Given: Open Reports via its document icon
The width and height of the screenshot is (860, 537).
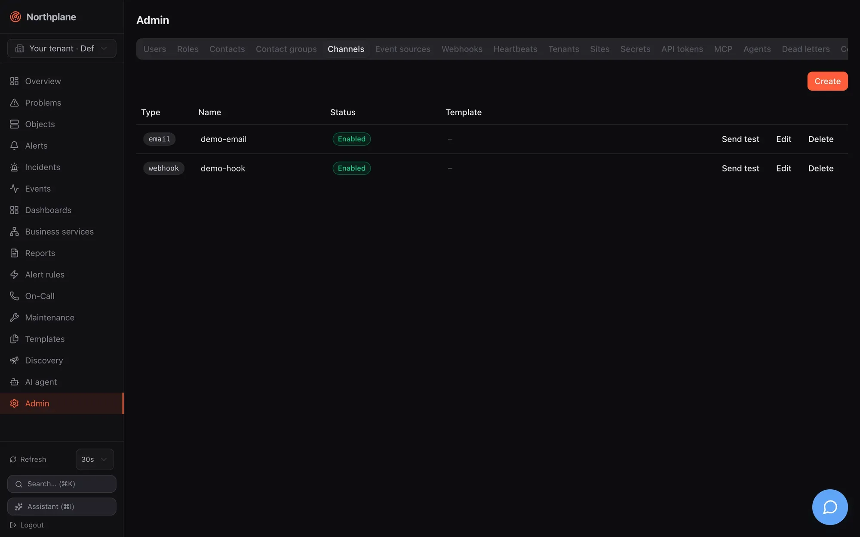Looking at the screenshot, I should (x=14, y=253).
